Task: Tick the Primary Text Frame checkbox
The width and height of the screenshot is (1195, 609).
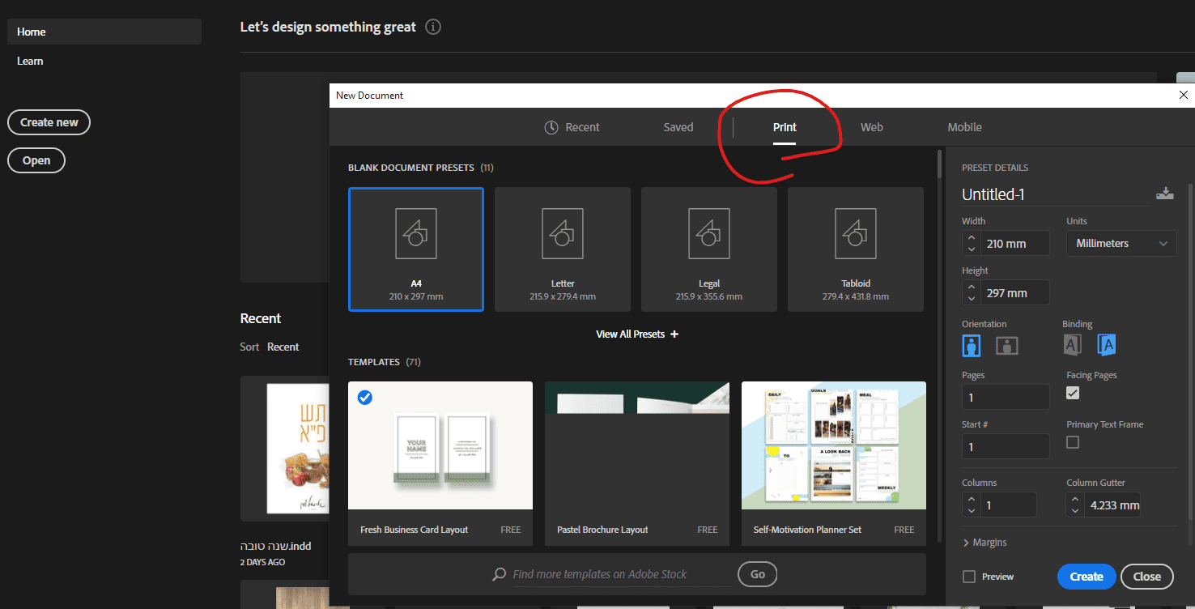Action: [1073, 442]
